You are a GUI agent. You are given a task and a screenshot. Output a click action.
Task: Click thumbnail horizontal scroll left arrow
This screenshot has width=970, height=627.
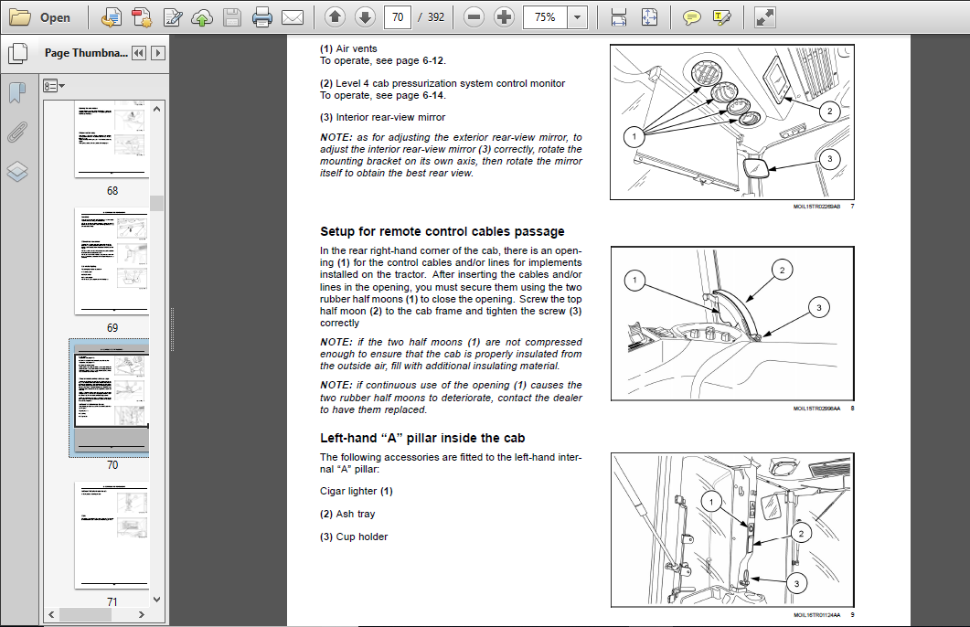[x=51, y=614]
